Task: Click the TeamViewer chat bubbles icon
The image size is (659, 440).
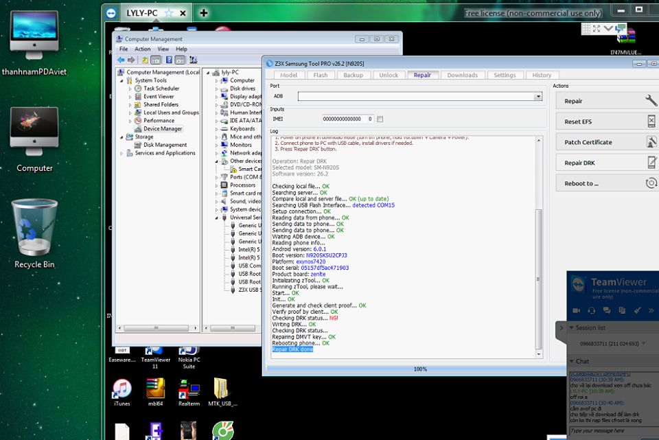Action: pos(606,310)
